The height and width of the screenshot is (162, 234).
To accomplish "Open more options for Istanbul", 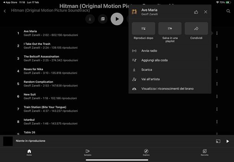I will pyautogui.click(x=217, y=122).
